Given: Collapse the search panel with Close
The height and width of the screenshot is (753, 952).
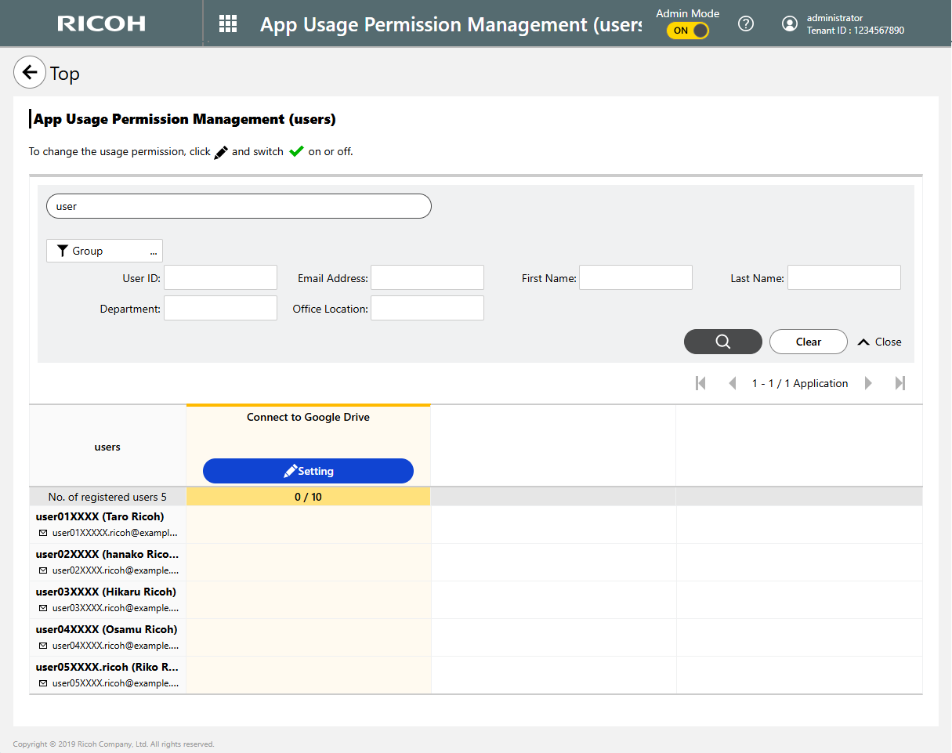Looking at the screenshot, I should pyautogui.click(x=880, y=342).
